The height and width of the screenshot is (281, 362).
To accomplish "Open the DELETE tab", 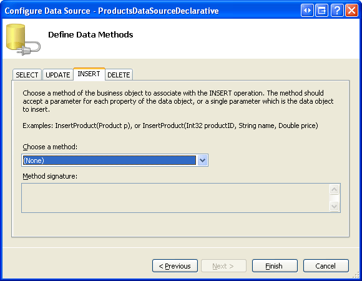I will click(x=119, y=75).
